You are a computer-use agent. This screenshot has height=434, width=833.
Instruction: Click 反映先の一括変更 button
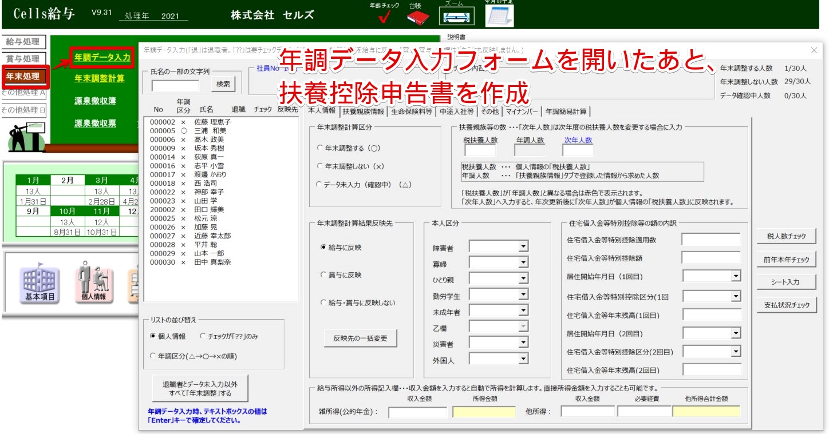pos(360,338)
